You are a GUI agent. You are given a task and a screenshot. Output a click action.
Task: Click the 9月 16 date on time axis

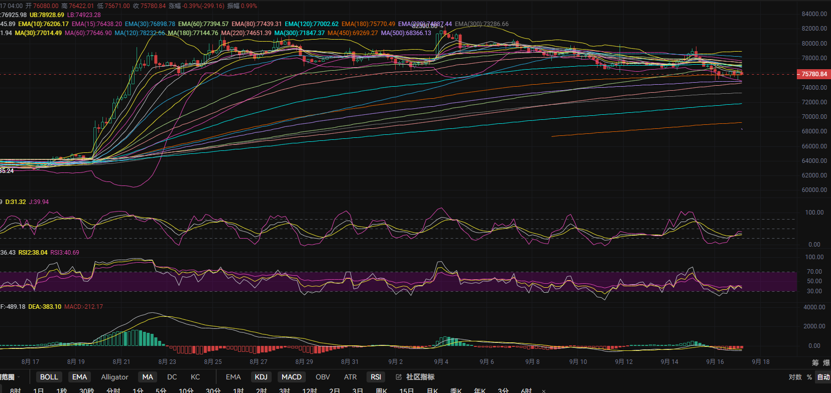click(715, 361)
